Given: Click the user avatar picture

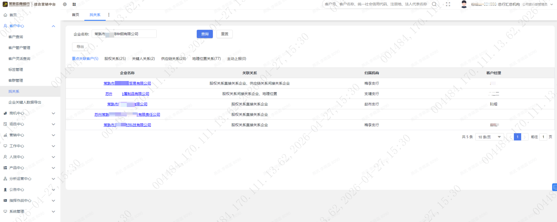Looking at the screenshot, I should pos(464,4).
